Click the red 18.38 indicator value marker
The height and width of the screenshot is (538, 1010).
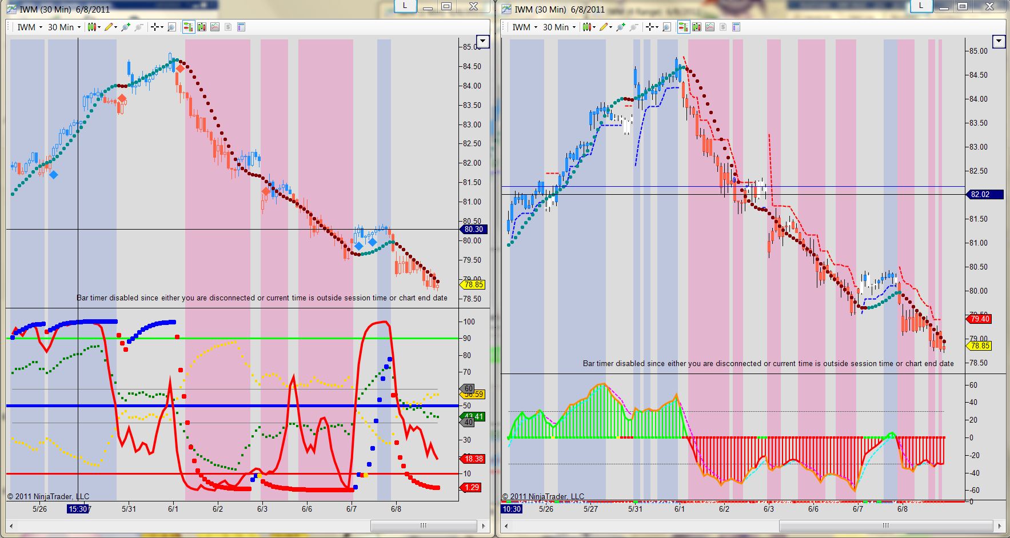click(473, 459)
